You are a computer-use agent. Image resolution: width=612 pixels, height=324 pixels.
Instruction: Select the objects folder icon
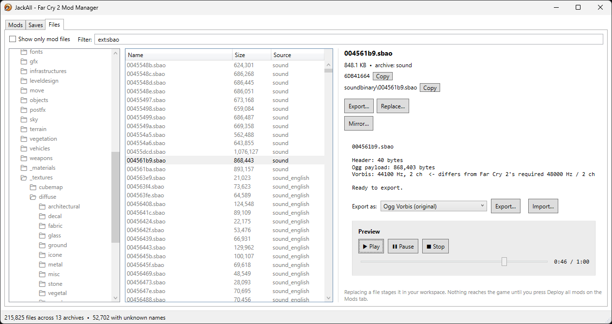click(x=24, y=100)
